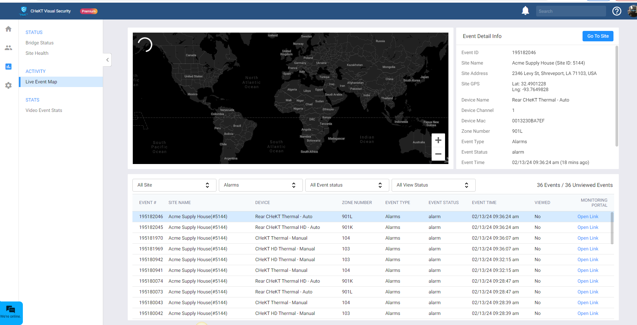This screenshot has height=325, width=637.
Task: Open Link for event 195180941
Action: click(x=588, y=270)
